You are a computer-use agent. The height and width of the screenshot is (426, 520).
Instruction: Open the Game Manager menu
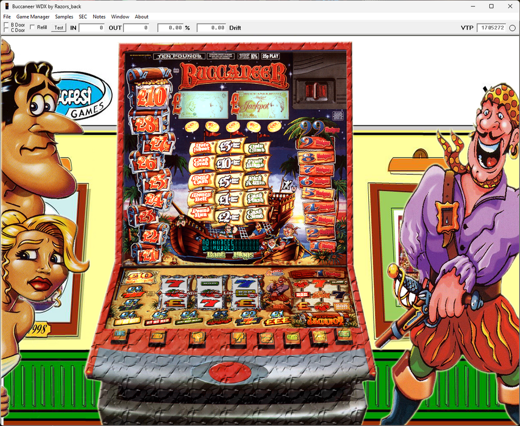(x=32, y=16)
